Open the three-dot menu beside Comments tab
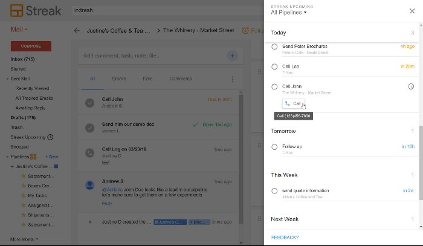Image resolution: width=423 pixels, height=246 pixels. [233, 79]
